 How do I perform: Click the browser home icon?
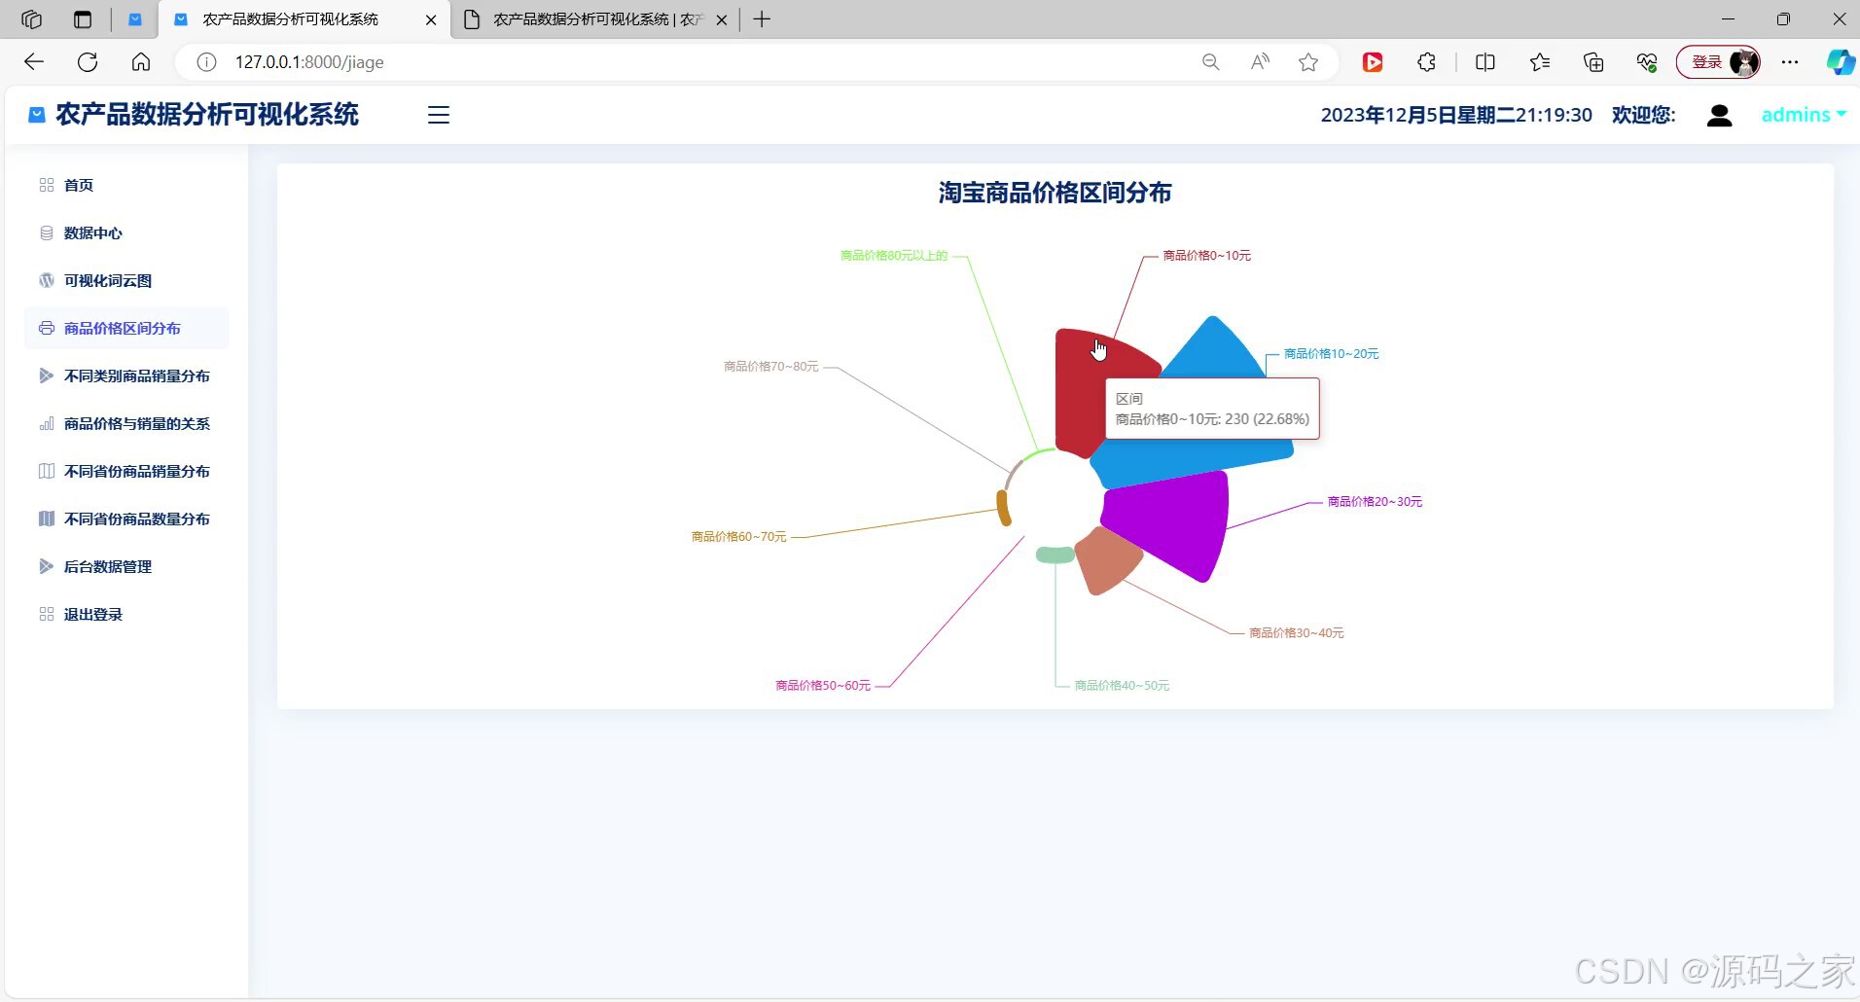coord(140,61)
